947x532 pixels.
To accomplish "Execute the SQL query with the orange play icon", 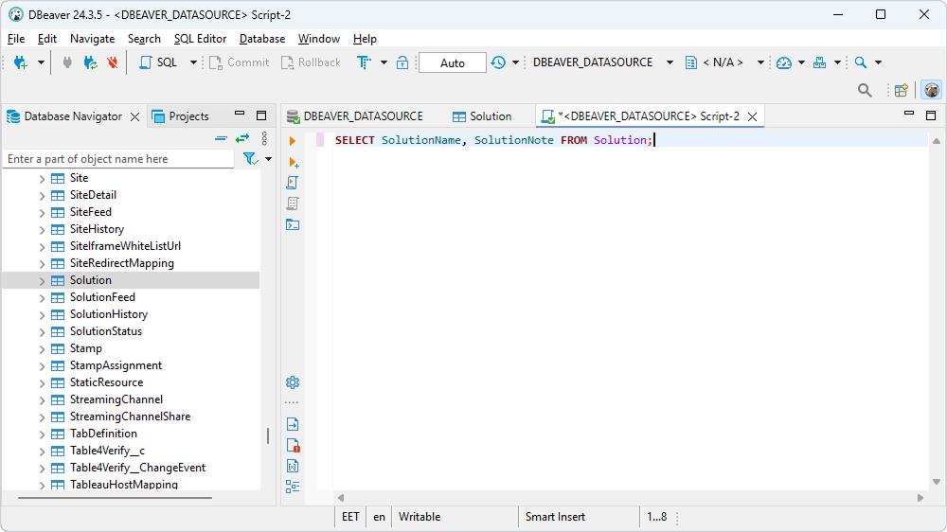I will point(293,141).
